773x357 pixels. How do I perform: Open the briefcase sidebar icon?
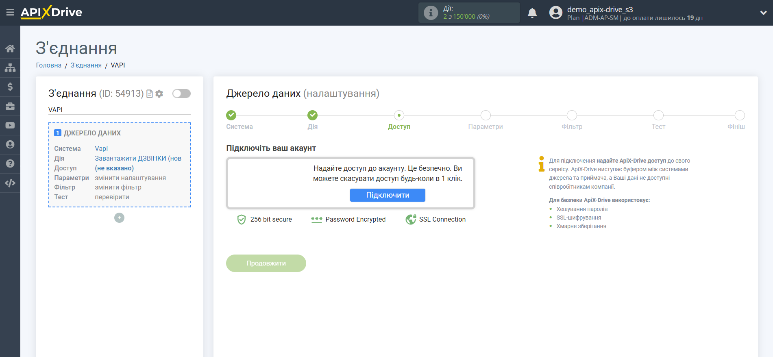point(10,106)
